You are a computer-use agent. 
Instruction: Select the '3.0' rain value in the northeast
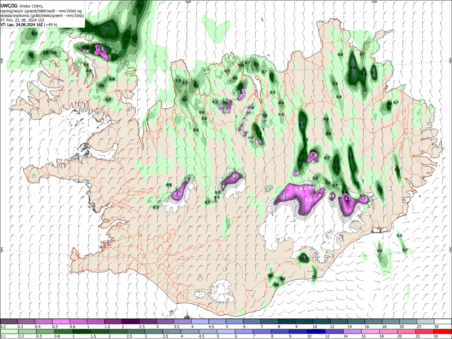(x=353, y=67)
